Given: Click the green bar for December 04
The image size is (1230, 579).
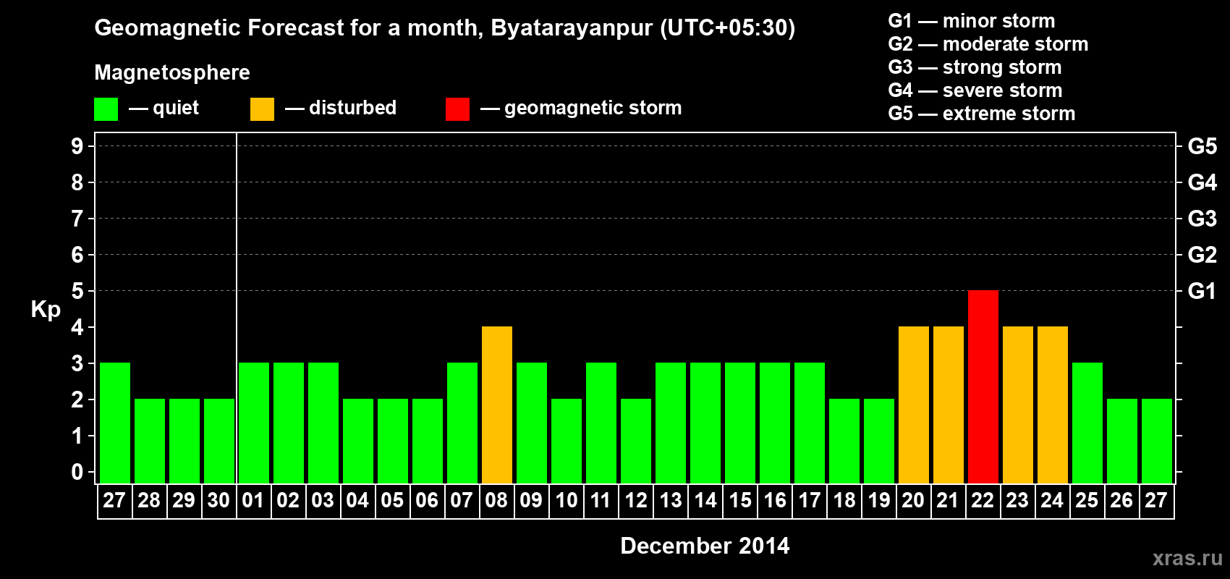Looking at the screenshot, I should coord(358,441).
